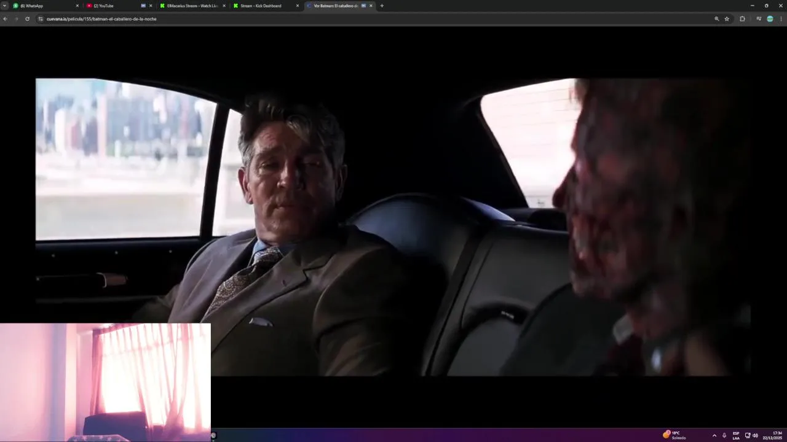Open network settings tray icon
This screenshot has height=442, width=787.
748,435
